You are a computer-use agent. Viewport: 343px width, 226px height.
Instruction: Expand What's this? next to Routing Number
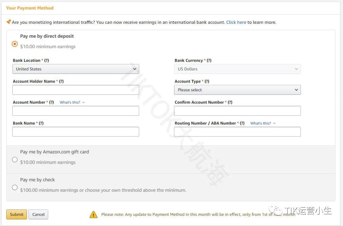pyautogui.click(x=263, y=123)
